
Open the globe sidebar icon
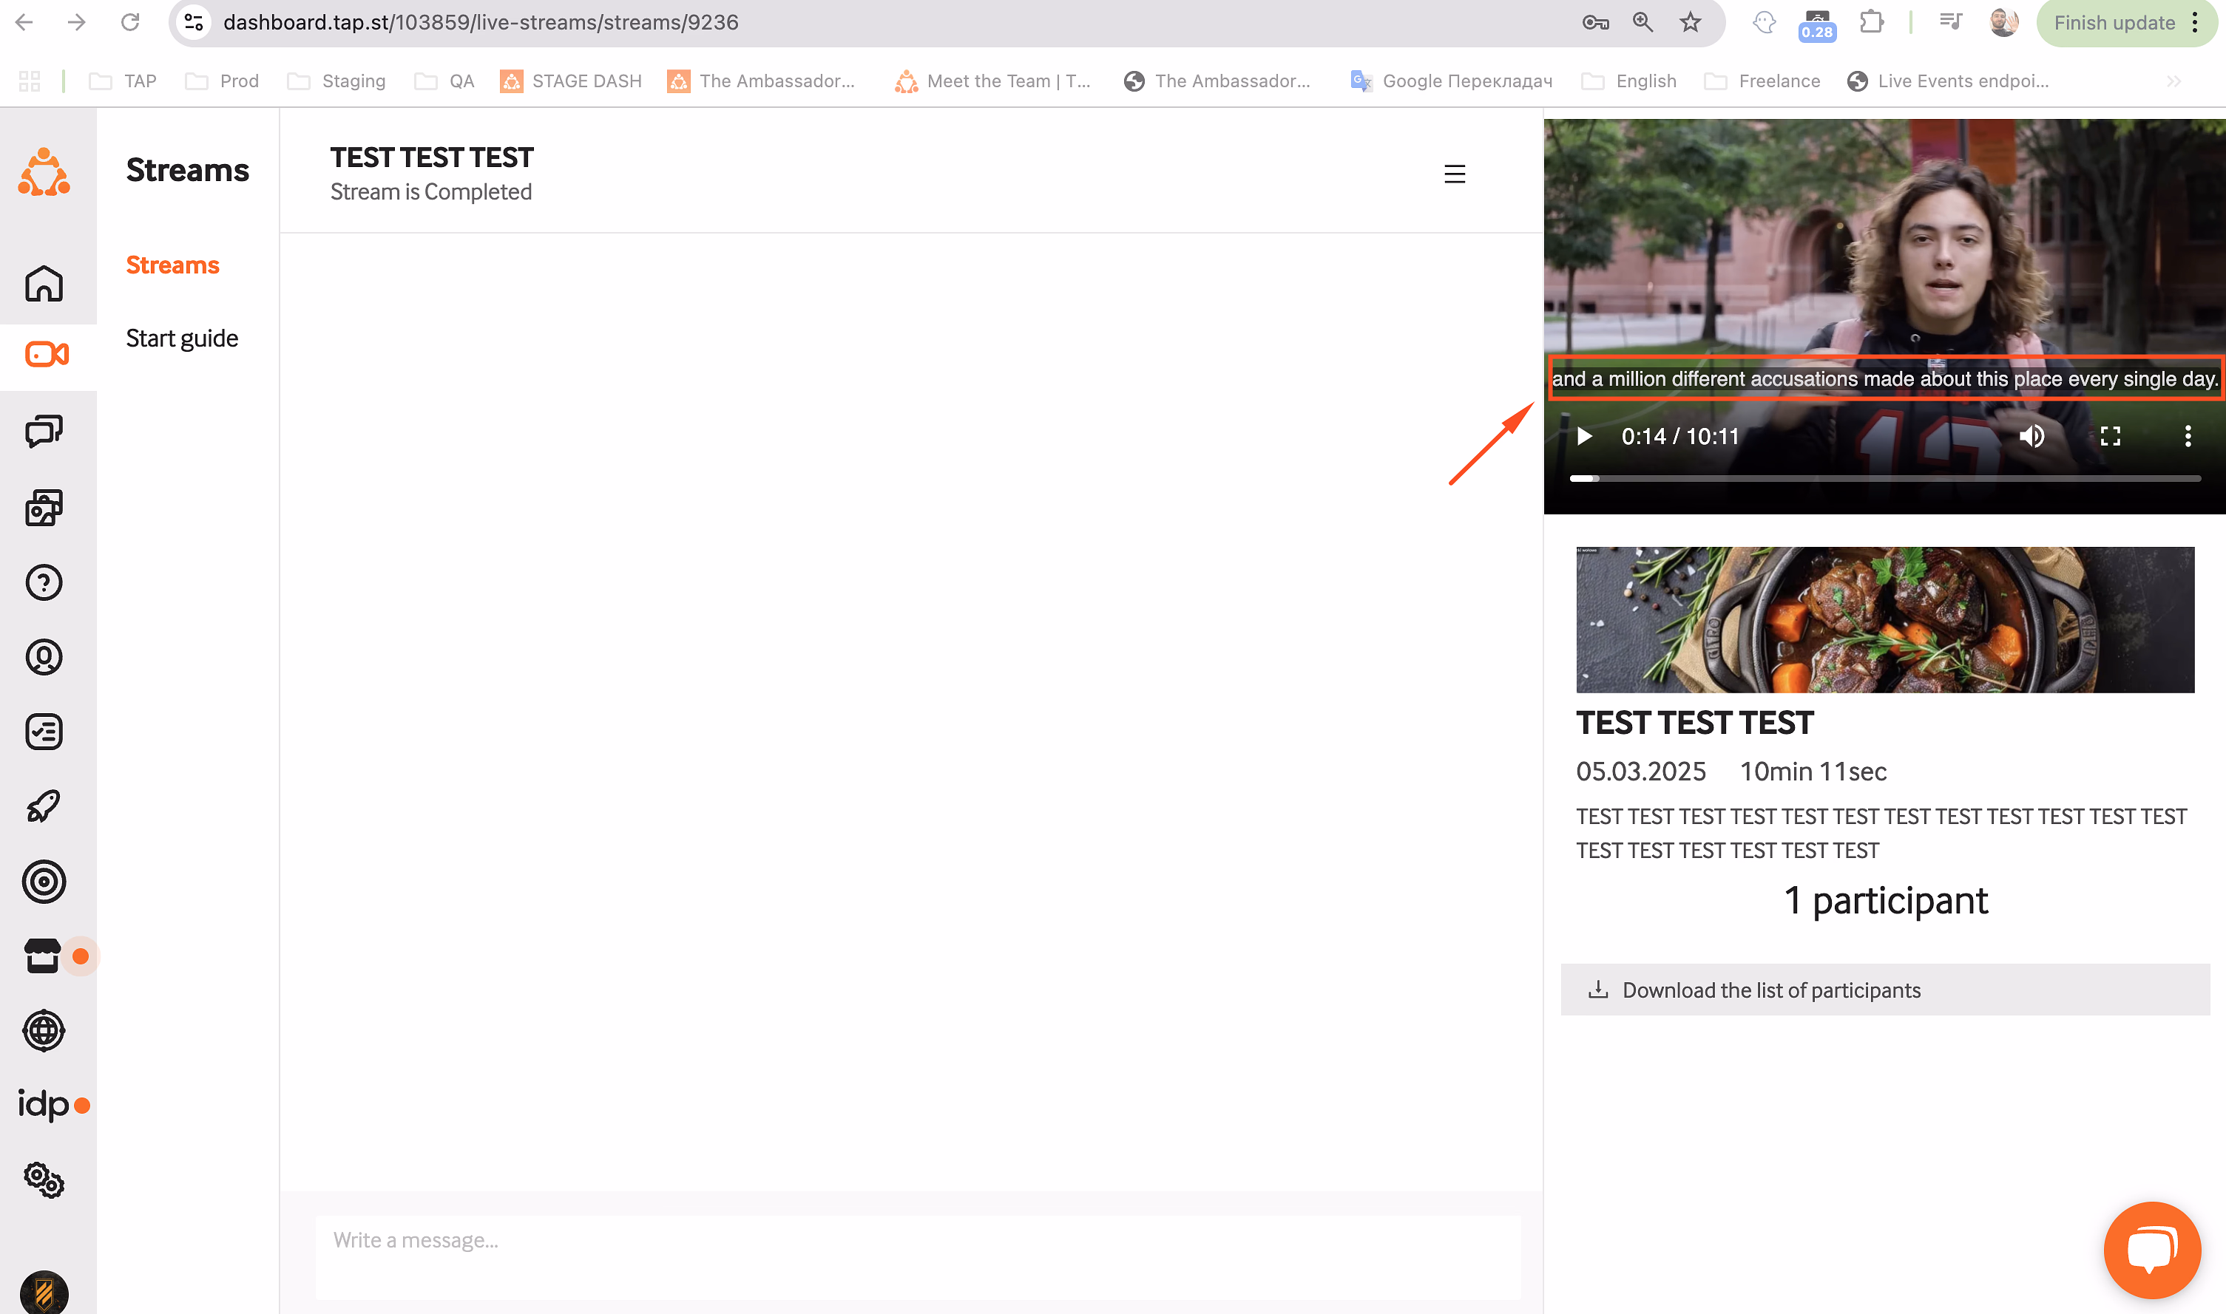[44, 1031]
